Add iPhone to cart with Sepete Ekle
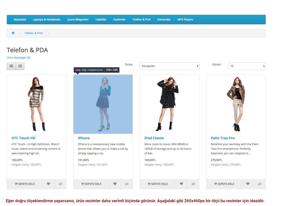 91,184
